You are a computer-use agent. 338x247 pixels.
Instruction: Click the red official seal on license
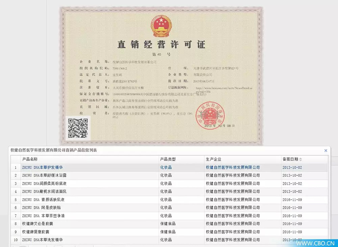point(210,115)
